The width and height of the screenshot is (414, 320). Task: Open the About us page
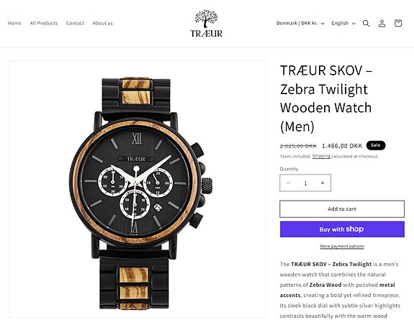(103, 23)
